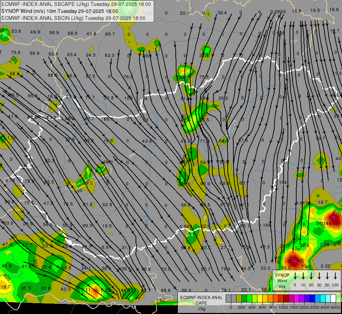342x314 pixels.
Task: Click the map value 2.32
Action: point(326,266)
